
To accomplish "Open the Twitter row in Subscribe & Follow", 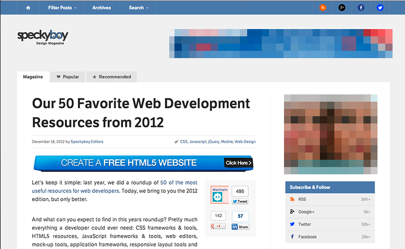I will [x=330, y=224].
